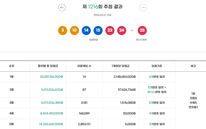Click criteria 5개번호 일치 + 보너스번호 일치
Viewport: 206px width, 129px height.
click(x=157, y=90)
